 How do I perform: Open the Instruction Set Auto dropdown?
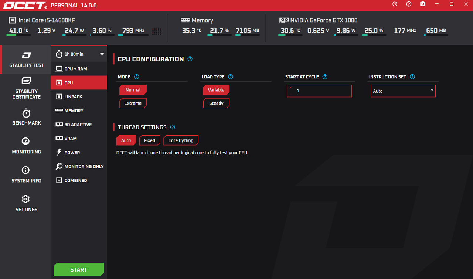pyautogui.click(x=403, y=91)
